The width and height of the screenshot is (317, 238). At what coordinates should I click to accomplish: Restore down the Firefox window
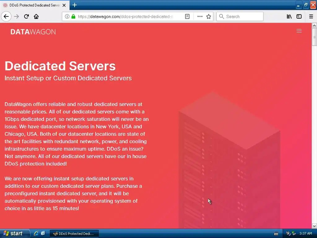coord(306,5)
